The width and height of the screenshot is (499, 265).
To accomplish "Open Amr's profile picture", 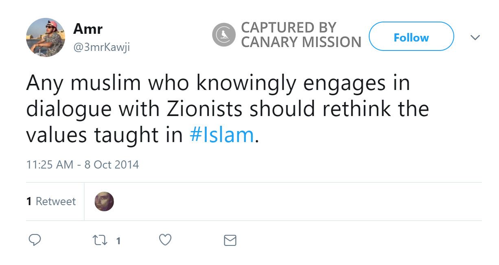I will (x=46, y=37).
